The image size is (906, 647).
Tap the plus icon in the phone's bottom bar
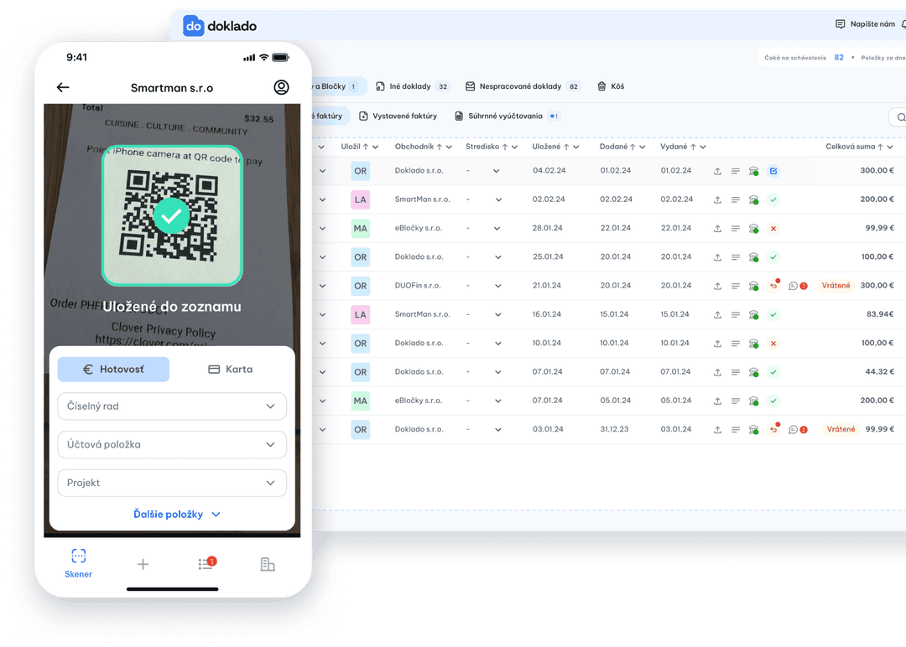tap(143, 565)
